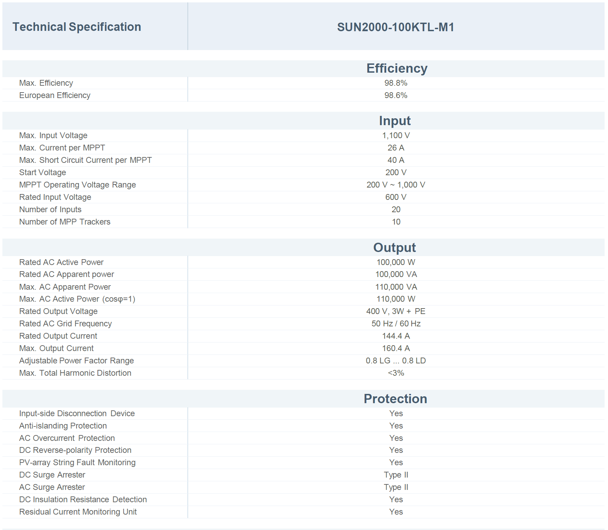Click the 110,000 VA value

(x=396, y=287)
